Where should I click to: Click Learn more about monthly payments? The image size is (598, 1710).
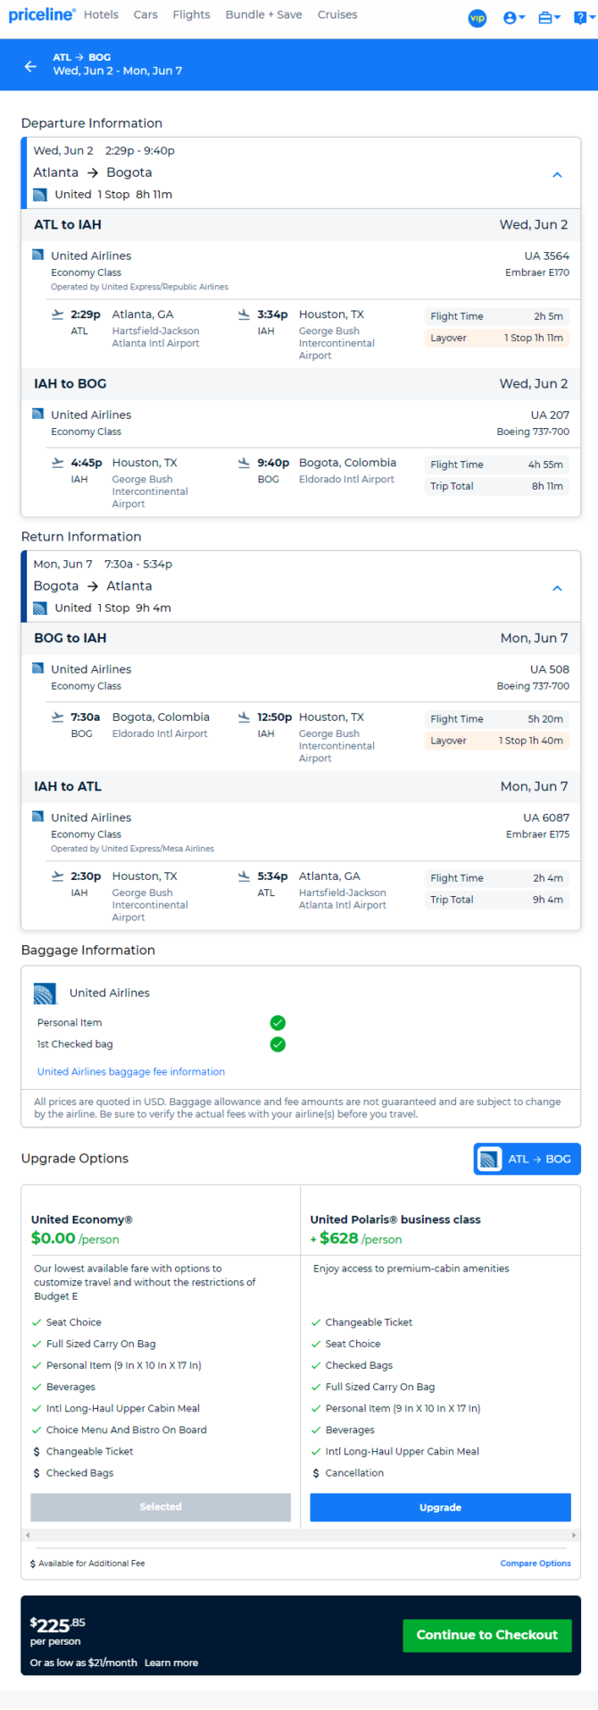click(x=171, y=1664)
